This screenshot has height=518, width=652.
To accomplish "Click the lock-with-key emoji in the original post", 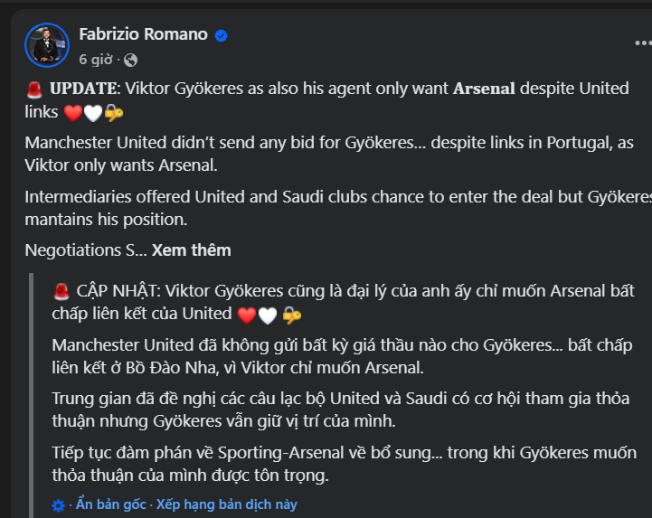I will (114, 113).
